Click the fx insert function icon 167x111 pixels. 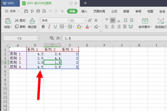tap(58, 38)
